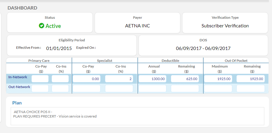272x133 pixels.
Task: Select In-Network Out Of Pocket Remaining field
Action: point(250,79)
